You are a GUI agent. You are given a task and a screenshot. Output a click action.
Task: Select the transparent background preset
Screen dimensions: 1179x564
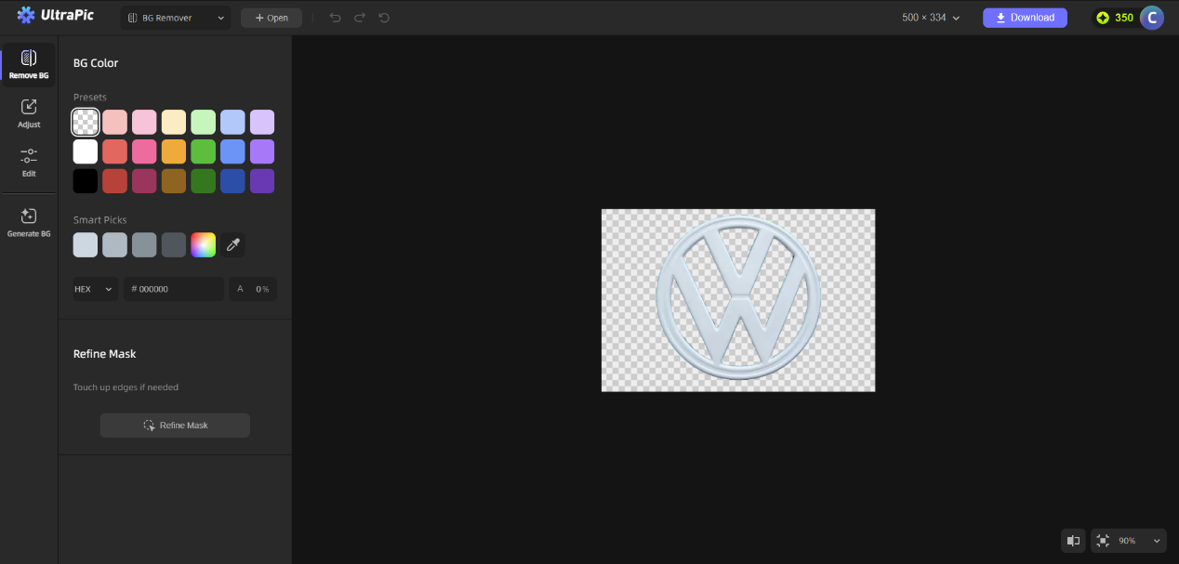point(85,122)
